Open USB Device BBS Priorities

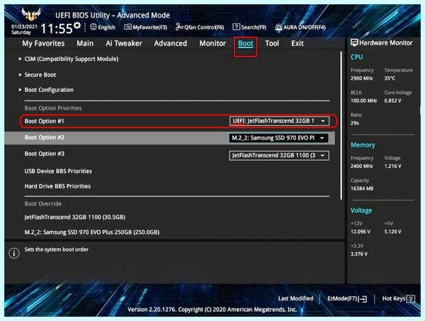click(58, 171)
